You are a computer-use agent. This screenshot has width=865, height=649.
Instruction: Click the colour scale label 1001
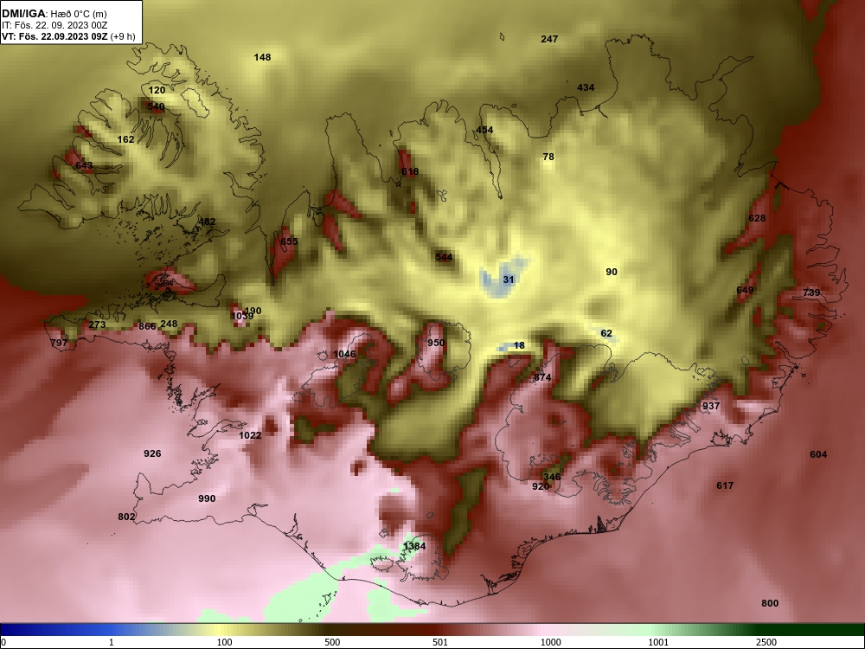tap(658, 642)
